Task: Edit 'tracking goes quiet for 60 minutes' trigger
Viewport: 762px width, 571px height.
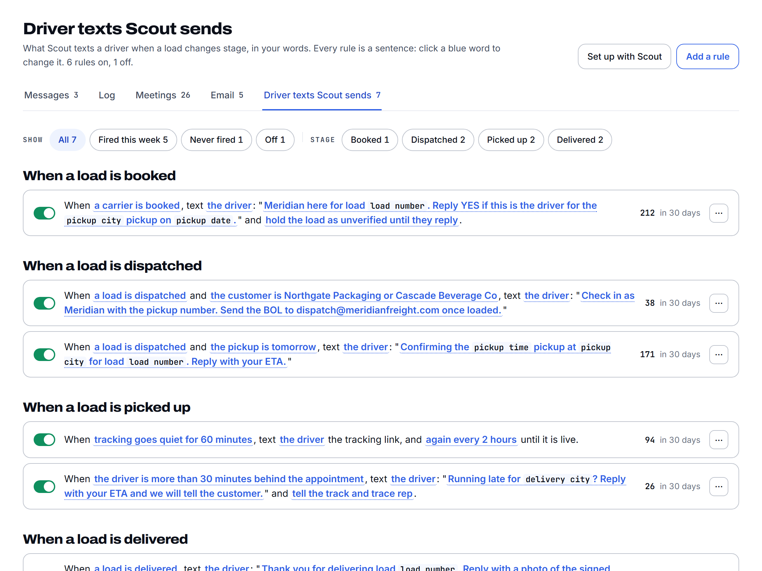Action: coord(173,440)
